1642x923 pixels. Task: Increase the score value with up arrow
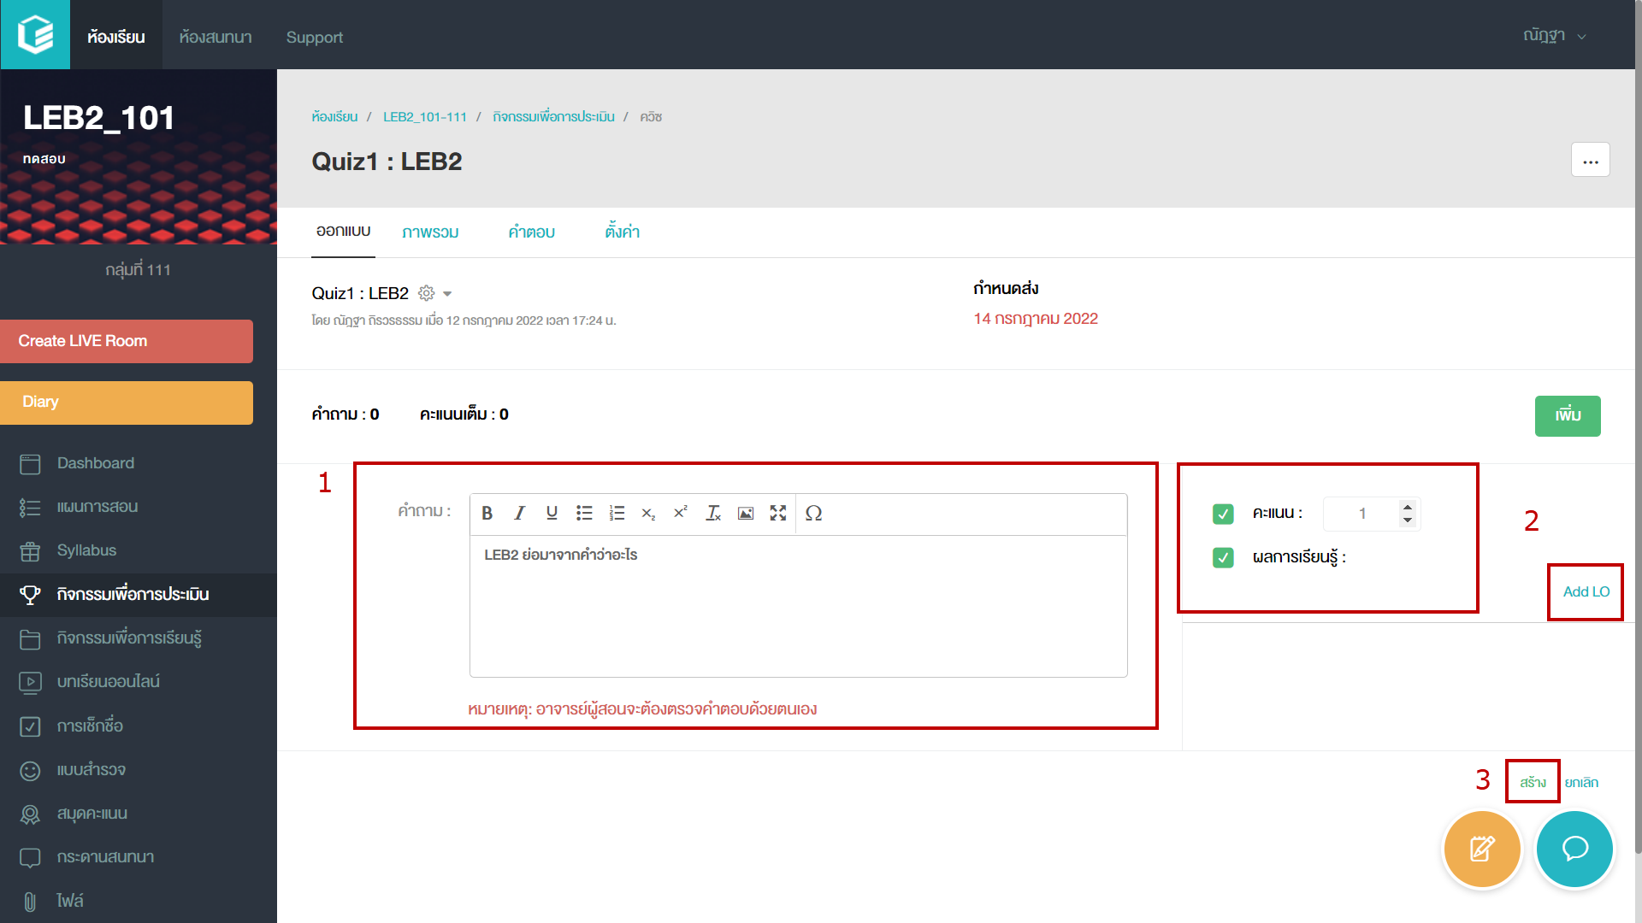1407,507
